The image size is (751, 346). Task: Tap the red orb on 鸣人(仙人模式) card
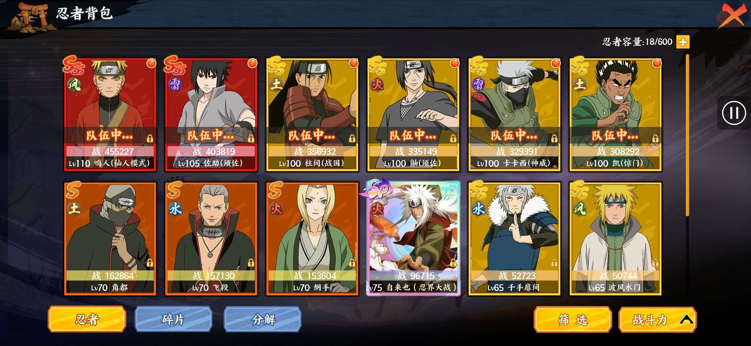coord(151,63)
